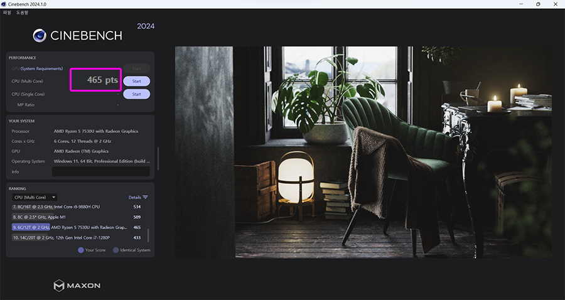
Task: Close the Cinebench window
Action: pos(556,4)
